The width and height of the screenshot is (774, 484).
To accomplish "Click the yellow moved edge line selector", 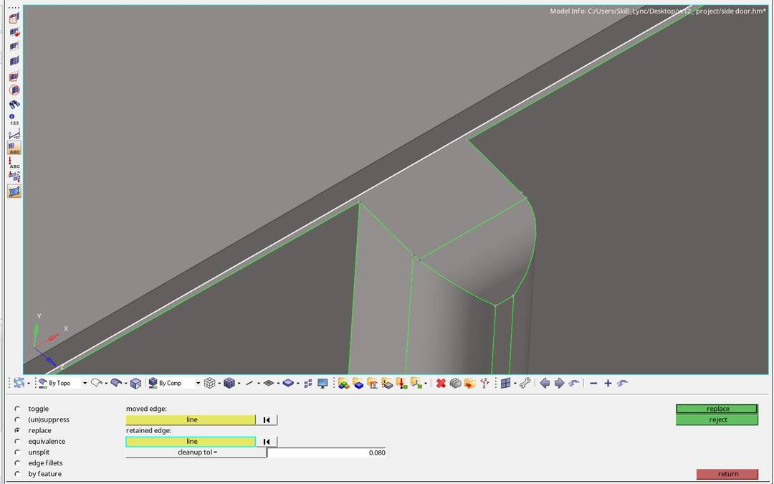I will 190,419.
